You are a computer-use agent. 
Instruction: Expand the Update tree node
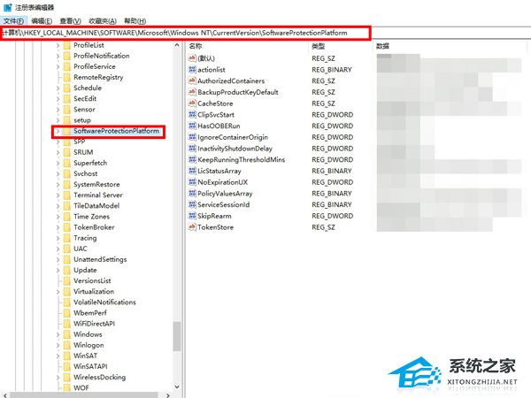pos(58,271)
